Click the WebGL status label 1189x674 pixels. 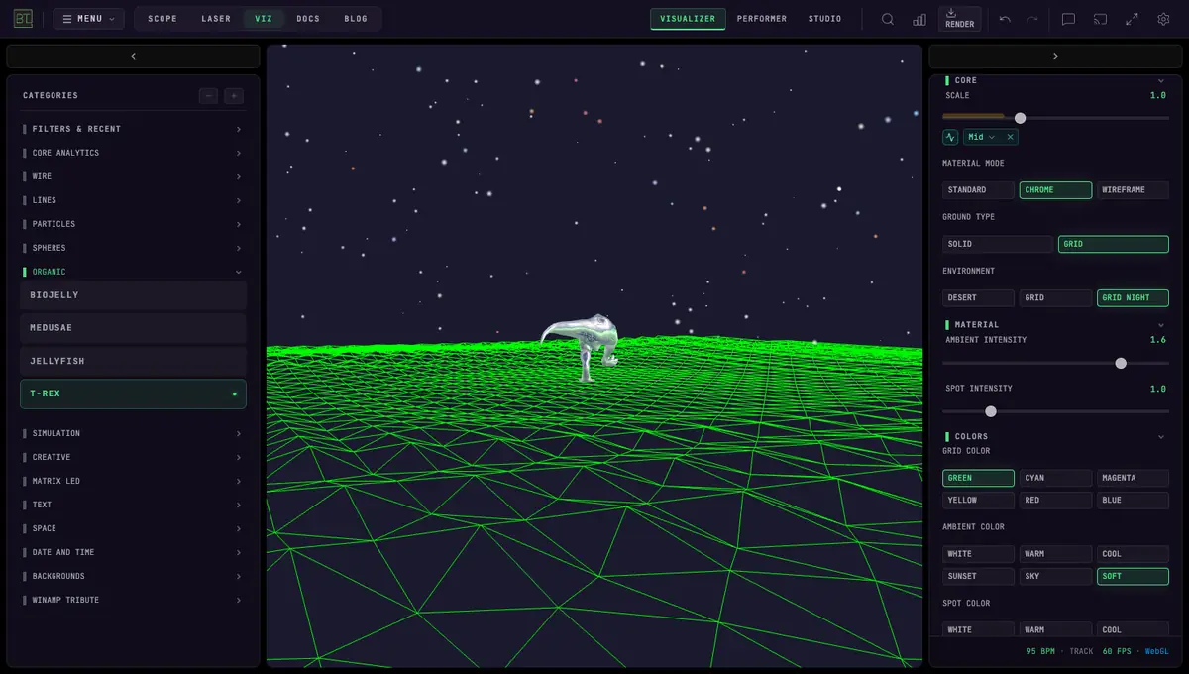coord(1156,651)
